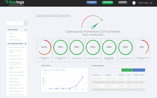Click the user avatar picture
This screenshot has width=157, height=98.
[134, 3]
